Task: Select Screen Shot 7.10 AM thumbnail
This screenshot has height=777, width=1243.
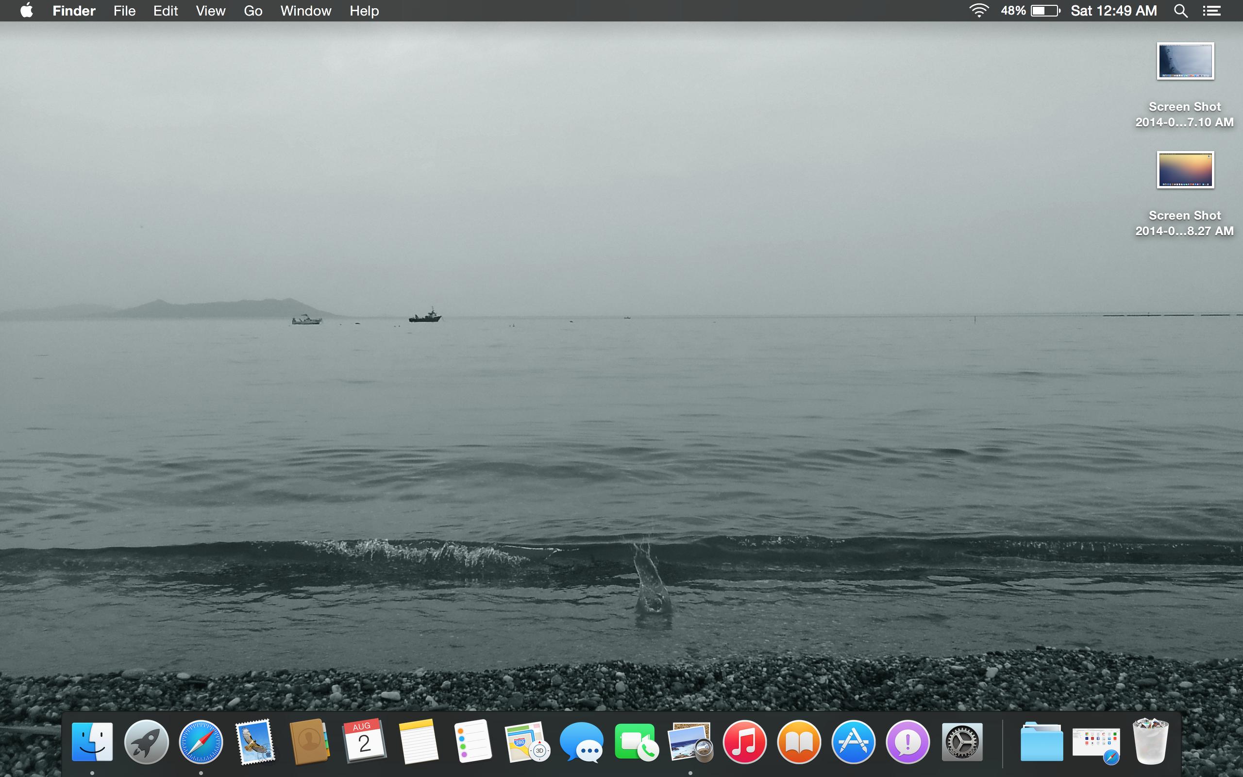Action: (x=1185, y=61)
